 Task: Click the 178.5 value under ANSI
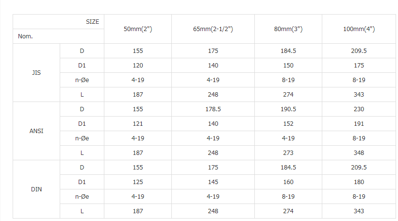point(213,109)
